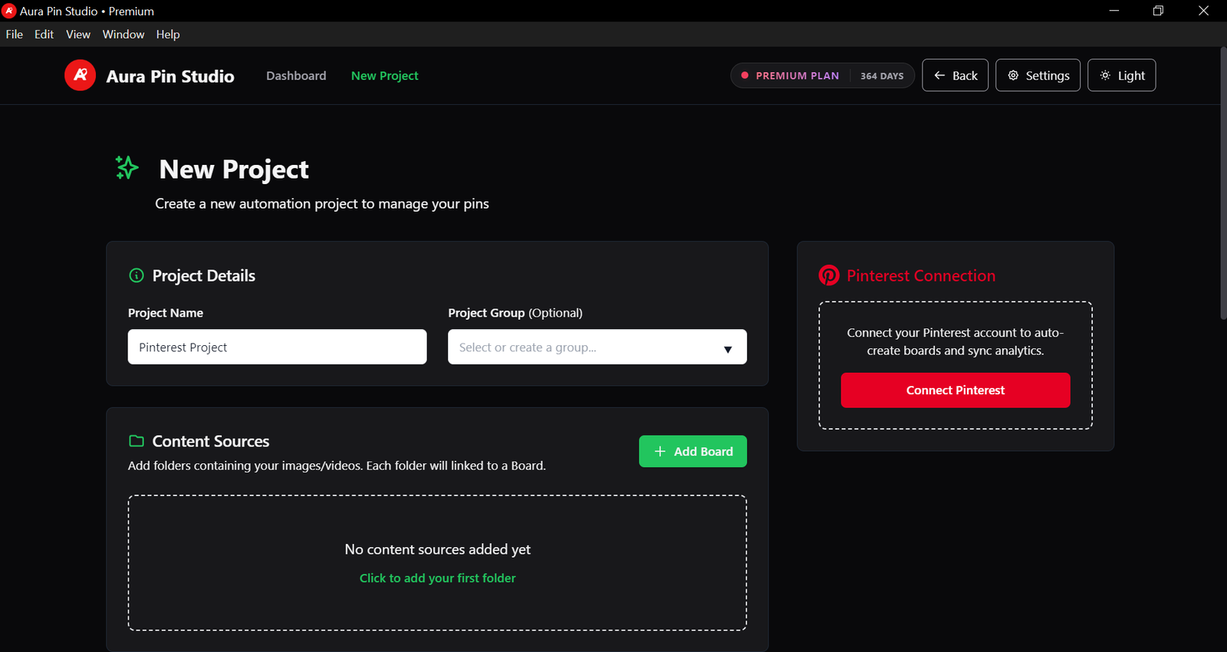Click the Content Sources heading
Viewport: 1227px width, 652px height.
[211, 441]
